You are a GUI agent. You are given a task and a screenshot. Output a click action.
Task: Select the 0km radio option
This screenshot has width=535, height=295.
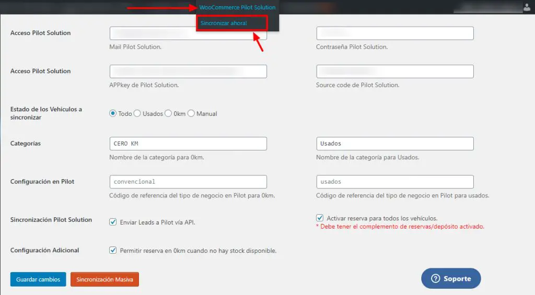point(169,113)
